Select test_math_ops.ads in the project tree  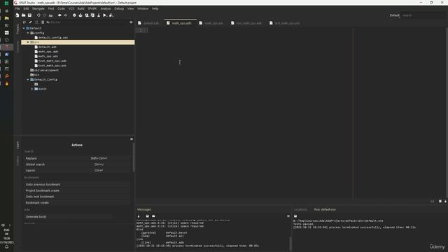(52, 65)
